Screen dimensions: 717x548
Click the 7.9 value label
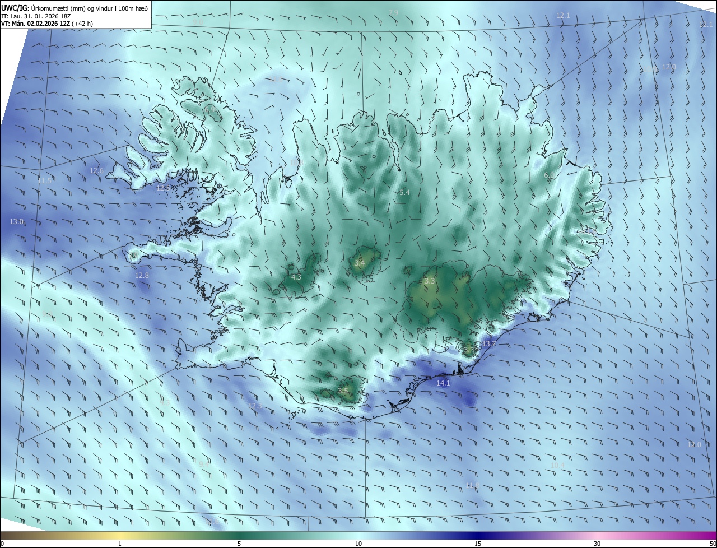pos(393,12)
